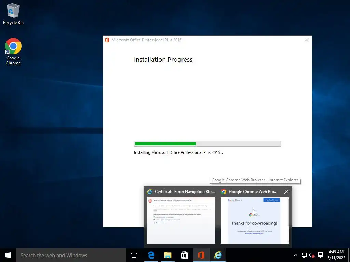Click the Installing Microsoft Office Professional Plus status text
Screen dimensions: 350x262
178,152
